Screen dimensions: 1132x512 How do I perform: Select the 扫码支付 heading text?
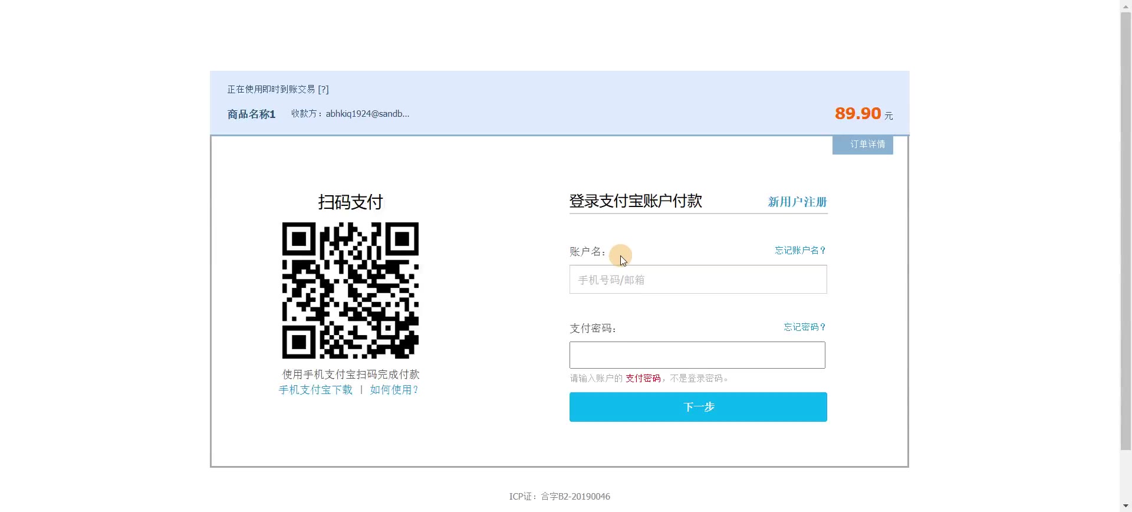pos(350,202)
